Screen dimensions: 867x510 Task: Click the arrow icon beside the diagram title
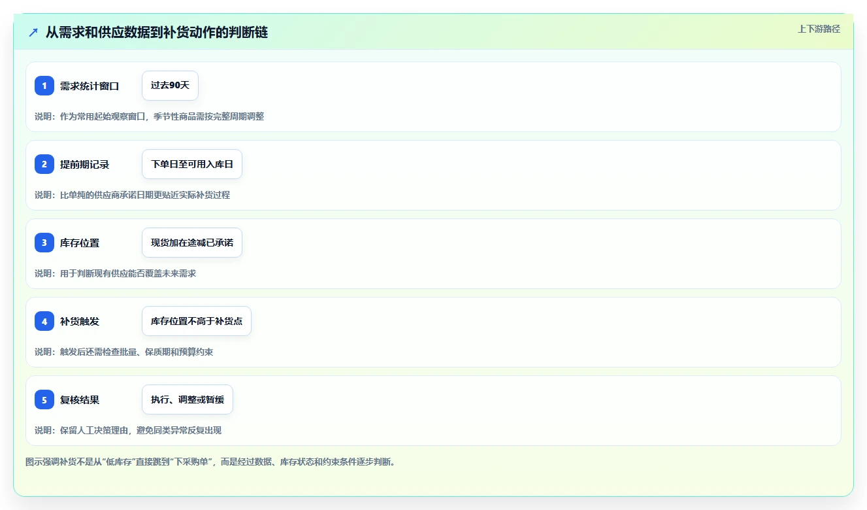(33, 32)
